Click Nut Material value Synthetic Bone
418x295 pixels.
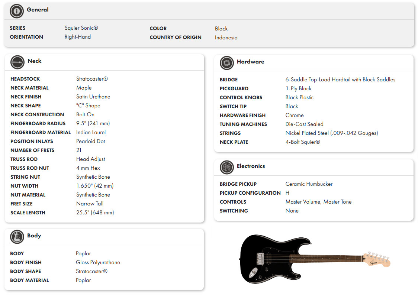(93, 195)
